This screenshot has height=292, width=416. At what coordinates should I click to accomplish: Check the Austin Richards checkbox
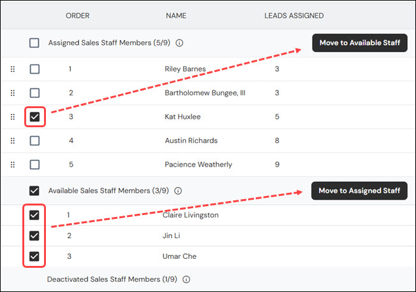pos(34,141)
